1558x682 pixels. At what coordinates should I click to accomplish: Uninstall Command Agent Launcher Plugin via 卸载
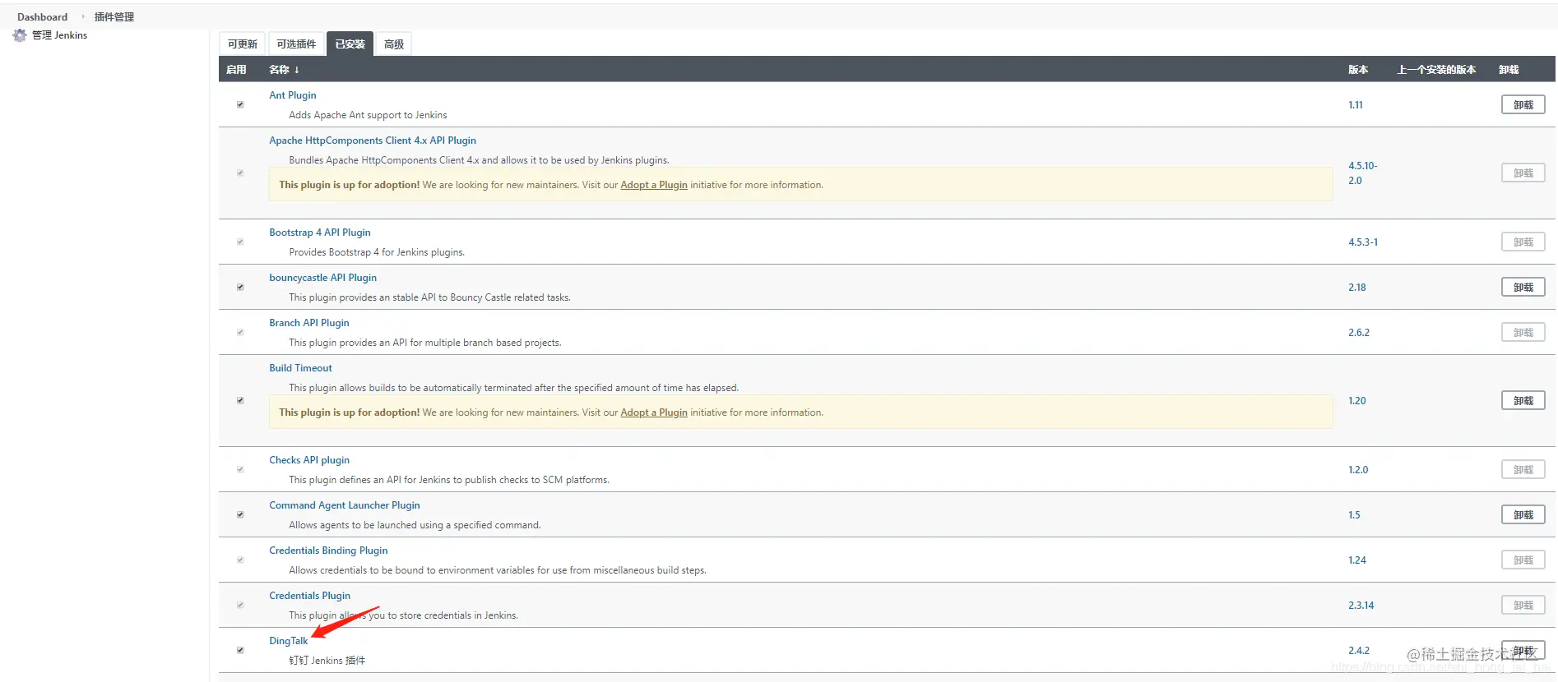1523,514
